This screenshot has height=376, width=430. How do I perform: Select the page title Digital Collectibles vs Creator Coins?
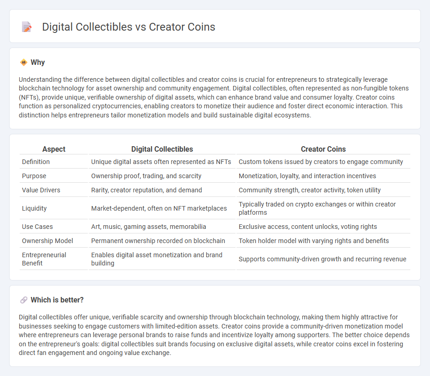(x=129, y=27)
